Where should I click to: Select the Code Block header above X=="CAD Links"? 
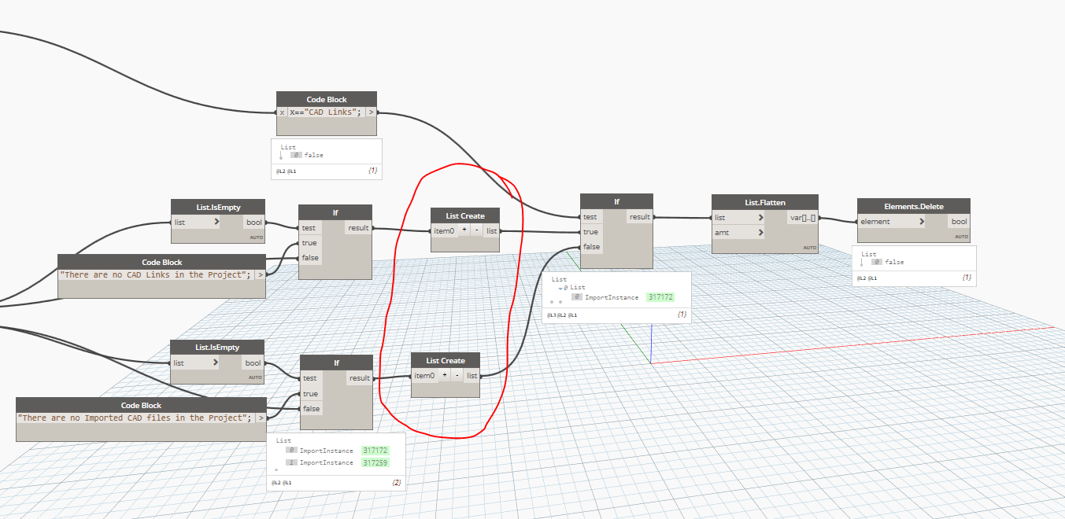click(327, 100)
